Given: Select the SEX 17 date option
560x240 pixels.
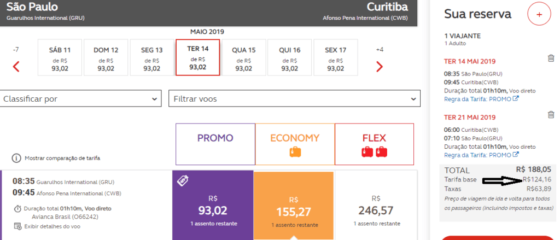Looking at the screenshot, I should tap(336, 57).
